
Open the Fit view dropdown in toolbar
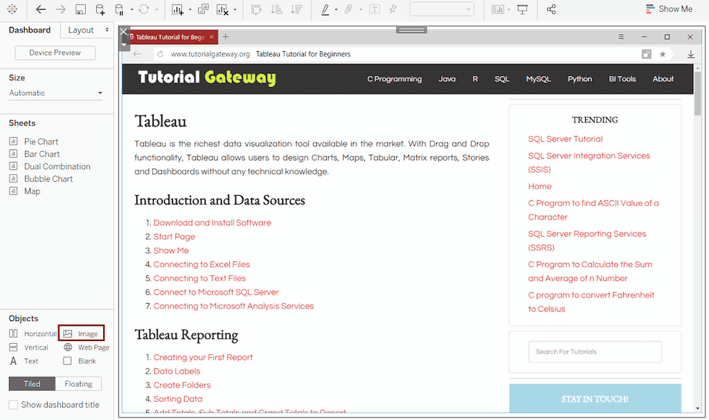tap(442, 10)
